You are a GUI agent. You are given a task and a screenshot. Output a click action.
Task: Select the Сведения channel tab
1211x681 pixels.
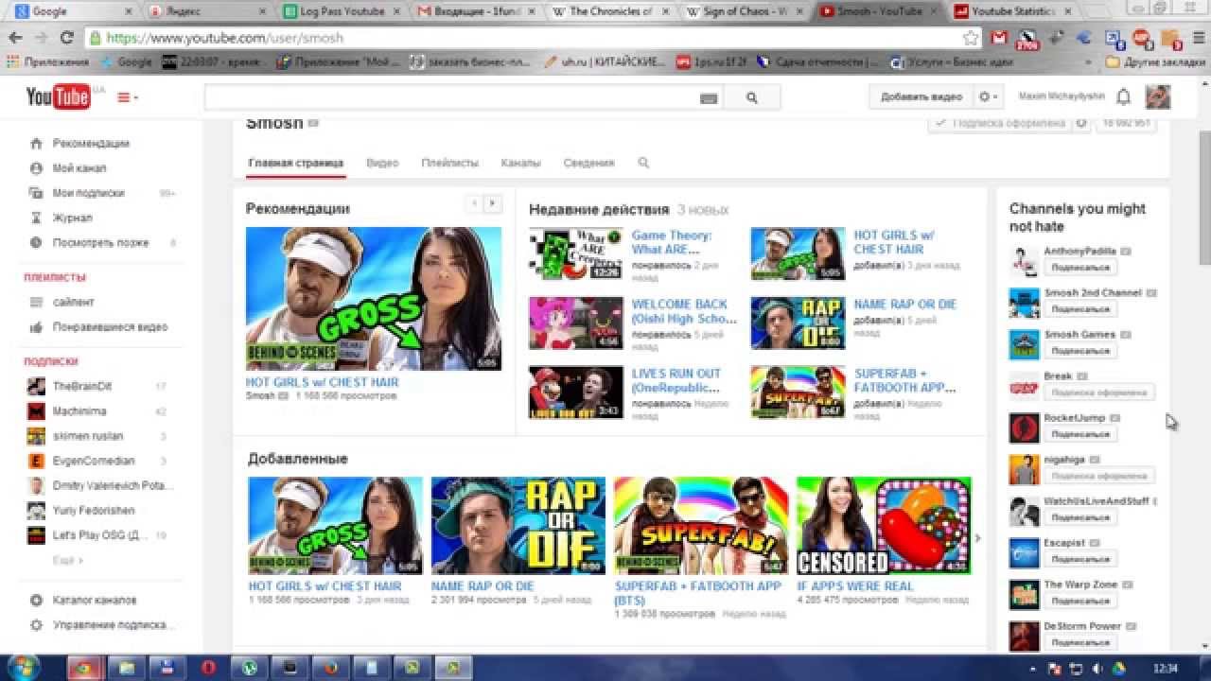pos(588,163)
